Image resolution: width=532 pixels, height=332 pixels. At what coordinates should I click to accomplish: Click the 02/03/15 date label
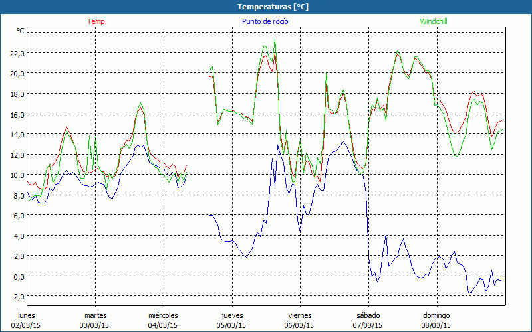[x=27, y=325]
